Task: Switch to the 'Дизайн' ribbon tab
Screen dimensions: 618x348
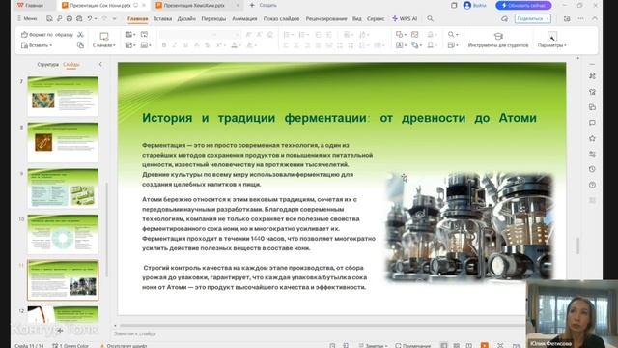Action: pos(186,18)
